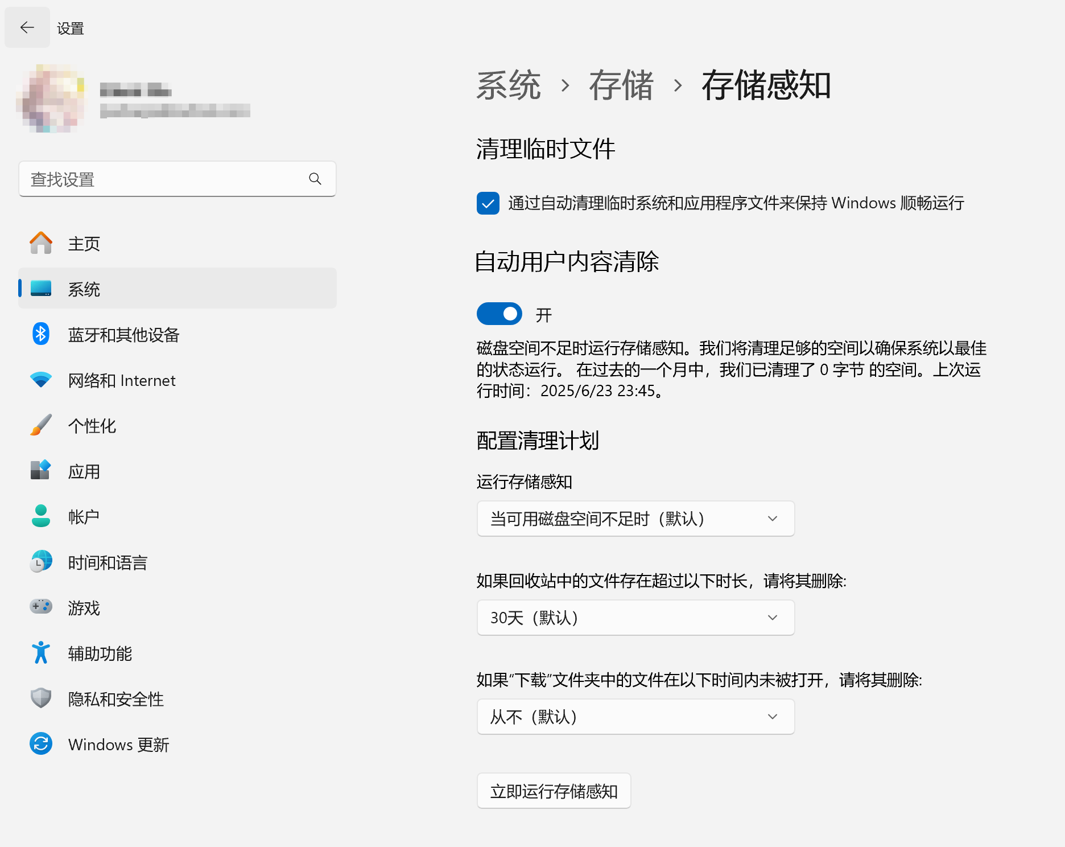Click the search magnifier icon
Viewport: 1065px width, 847px height.
tap(315, 179)
